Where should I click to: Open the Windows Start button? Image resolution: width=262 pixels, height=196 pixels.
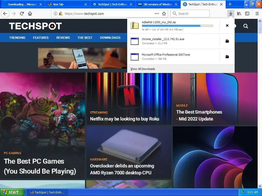pyautogui.click(x=12, y=192)
